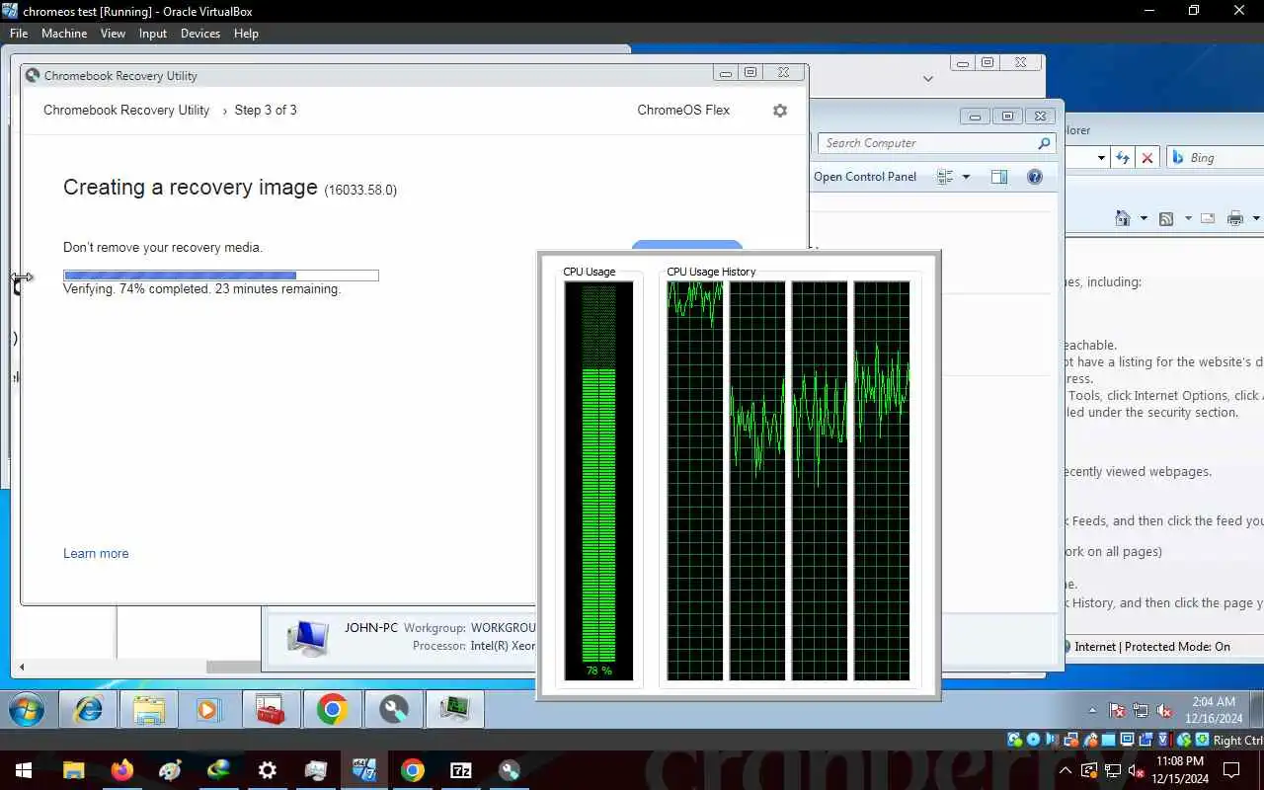Image resolution: width=1264 pixels, height=790 pixels.
Task: Open Windows Explorer folder icon on guest taskbar
Action: coord(149,709)
